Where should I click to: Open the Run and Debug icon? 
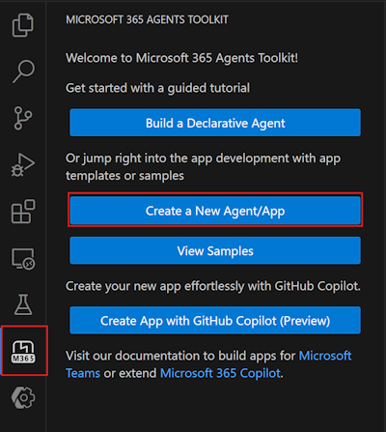(23, 164)
